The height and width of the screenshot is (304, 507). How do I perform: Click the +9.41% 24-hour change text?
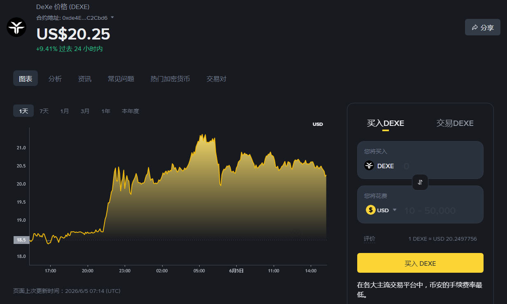[69, 49]
